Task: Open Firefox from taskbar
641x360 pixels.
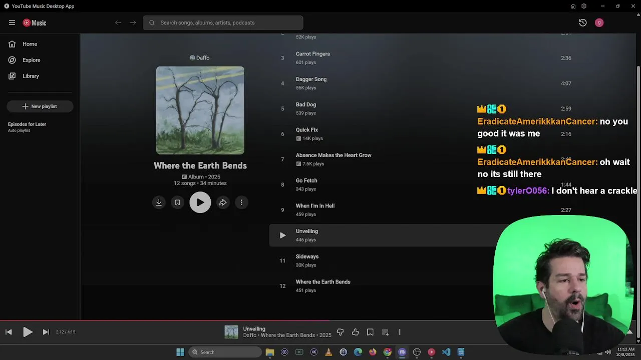Action: (373, 352)
